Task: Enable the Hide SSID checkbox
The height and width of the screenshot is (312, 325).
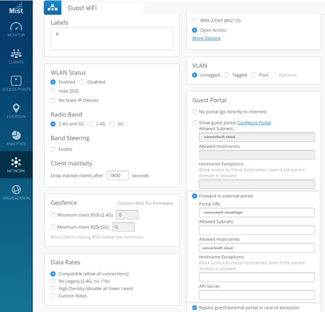Action: coord(53,91)
